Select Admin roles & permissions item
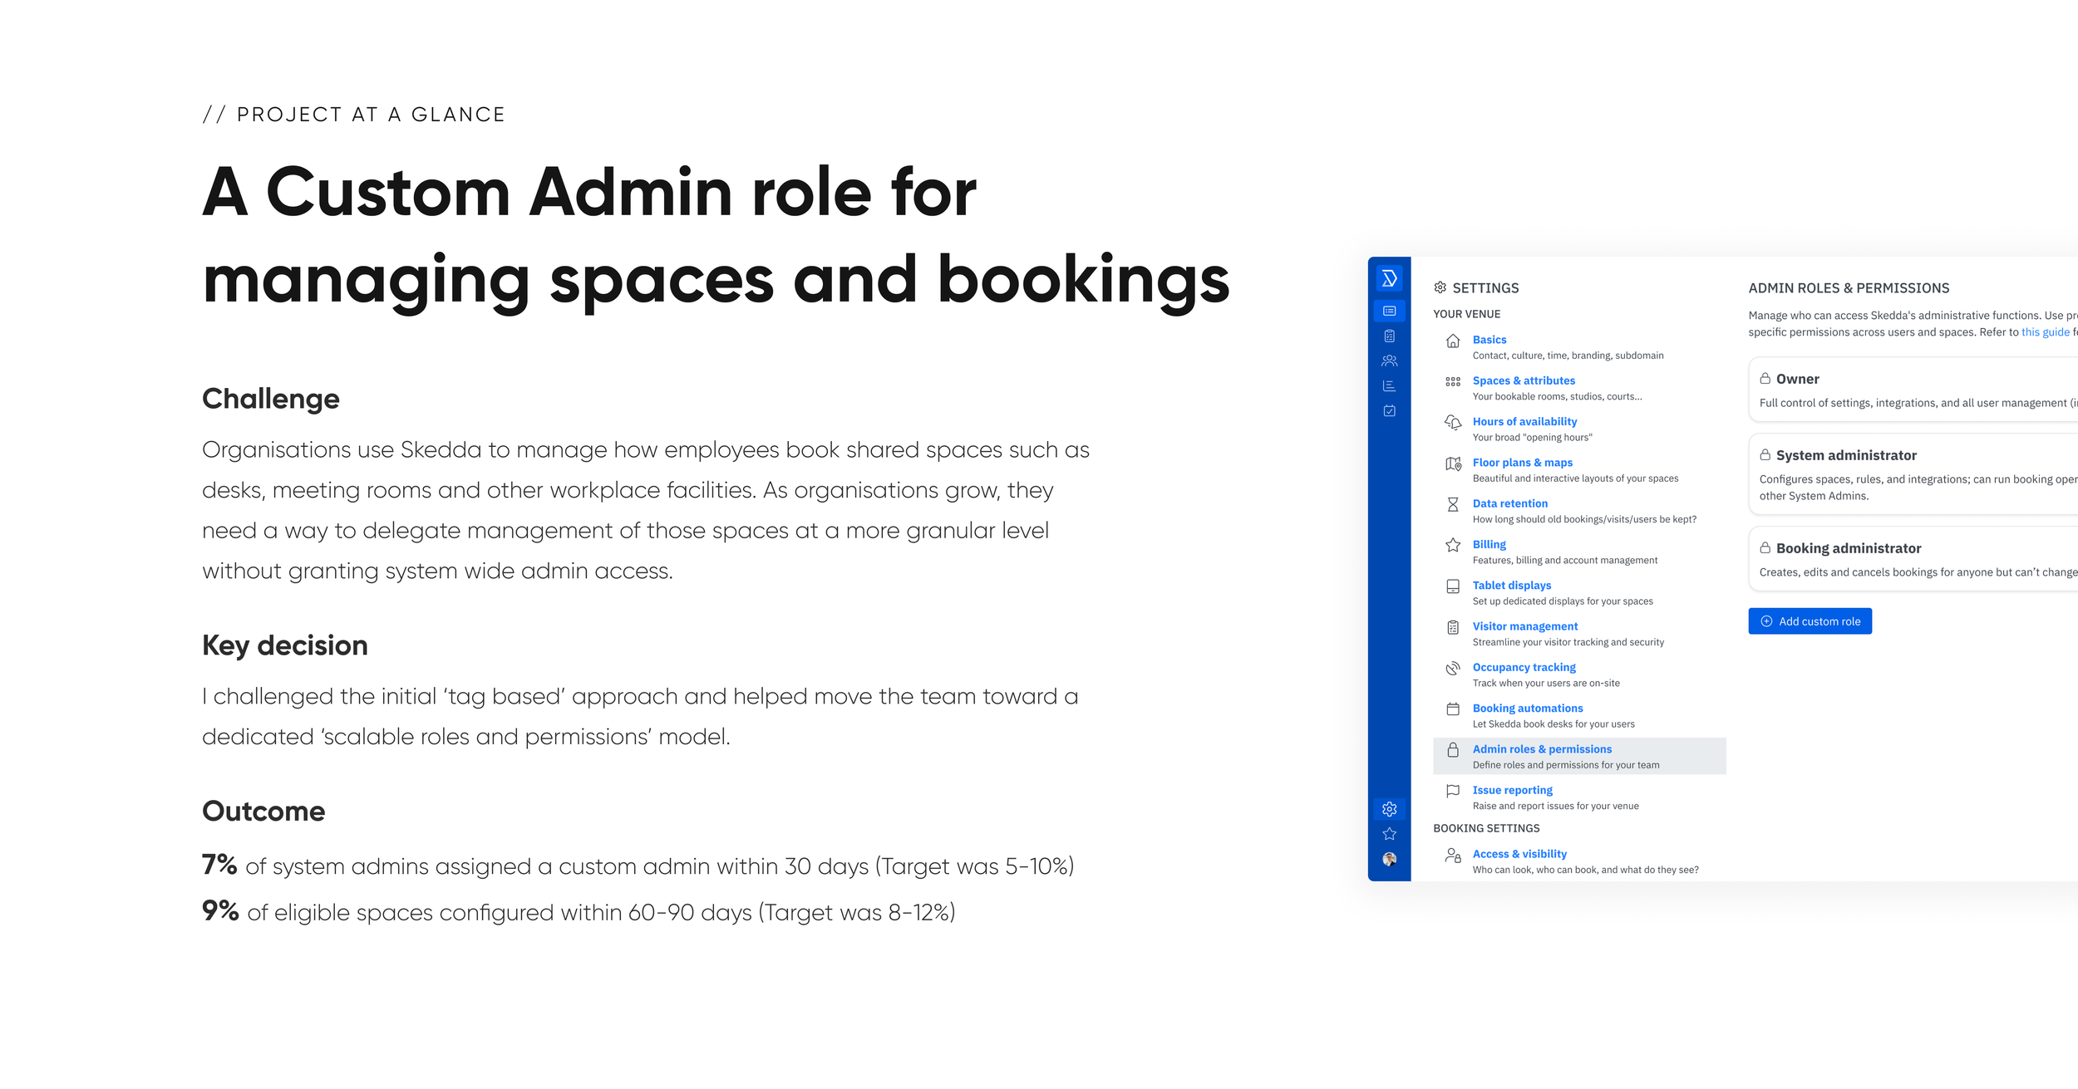Image resolution: width=2078 pixels, height=1089 pixels. (1578, 756)
